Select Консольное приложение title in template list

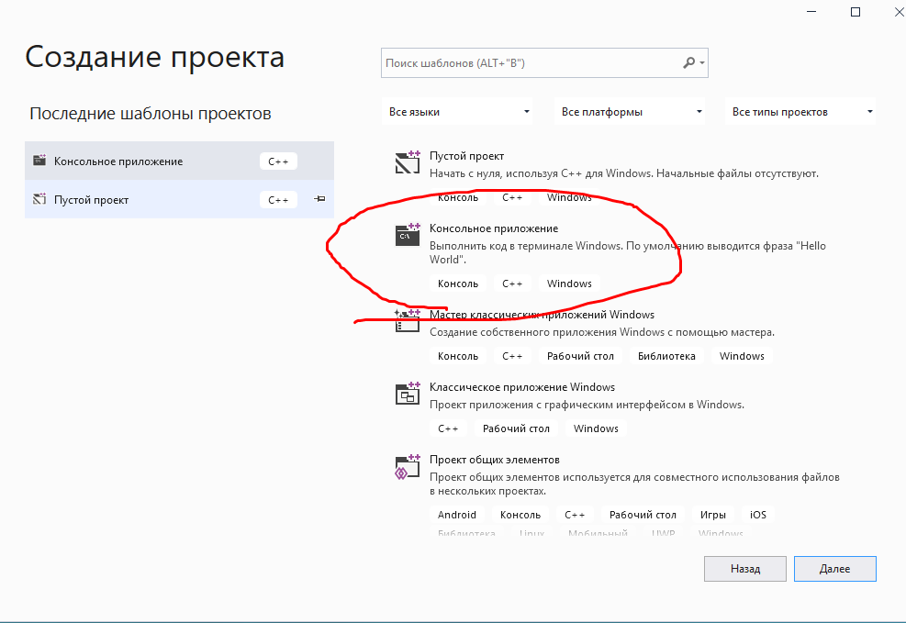[493, 228]
